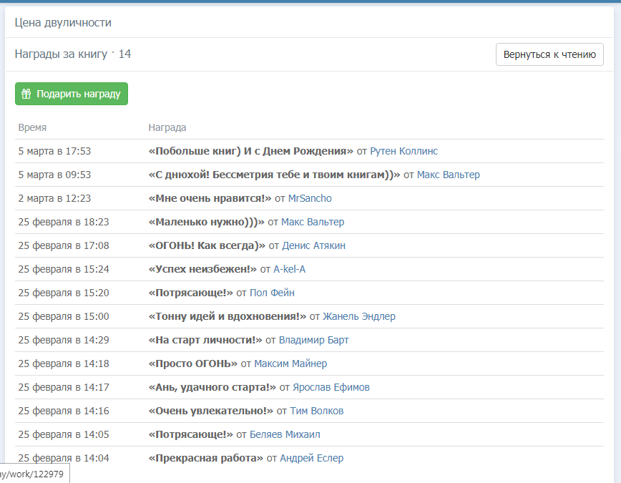The image size is (621, 483).
Task: Select Макс Вальтер in «Маленько нужно» row
Action: [x=312, y=222]
